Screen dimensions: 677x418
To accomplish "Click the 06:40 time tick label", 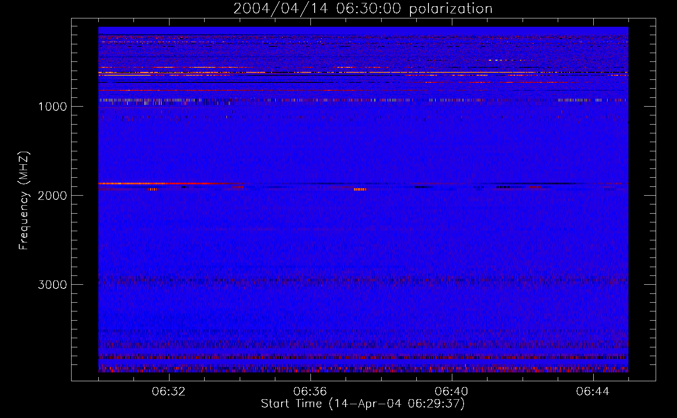I will [x=451, y=392].
